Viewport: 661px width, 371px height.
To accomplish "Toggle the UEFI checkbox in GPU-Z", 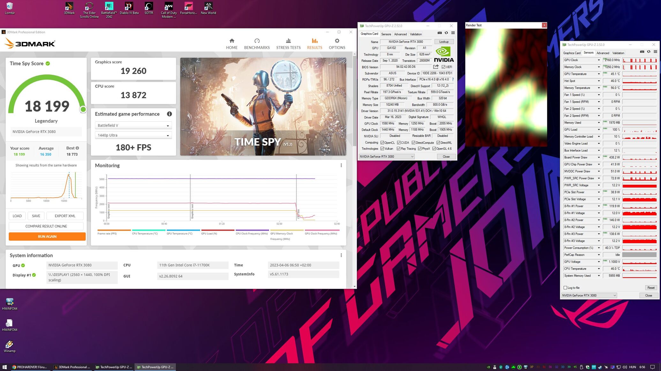I will point(443,67).
